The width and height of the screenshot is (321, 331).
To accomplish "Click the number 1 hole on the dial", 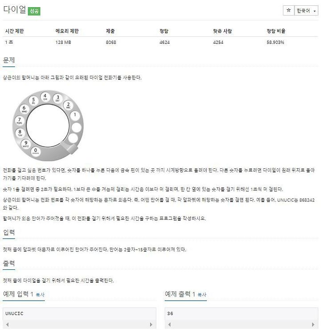I will (x=75, y=115).
